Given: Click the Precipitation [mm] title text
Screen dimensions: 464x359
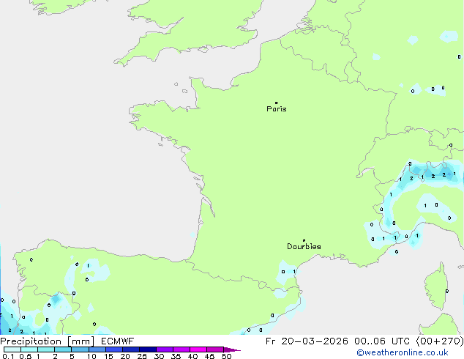Looking at the screenshot, I should point(47,341).
